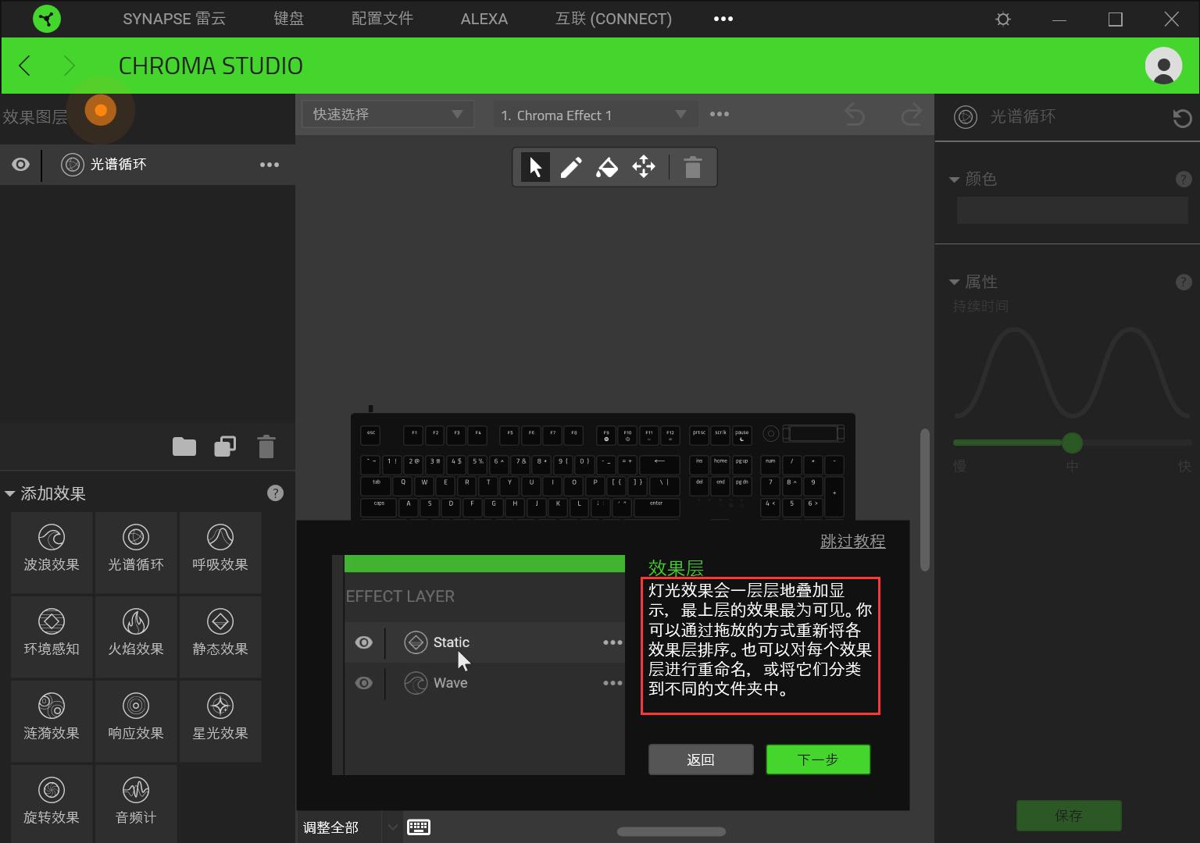Open options menu for 光谱循环 layer
The width and height of the screenshot is (1200, 843).
tap(270, 165)
